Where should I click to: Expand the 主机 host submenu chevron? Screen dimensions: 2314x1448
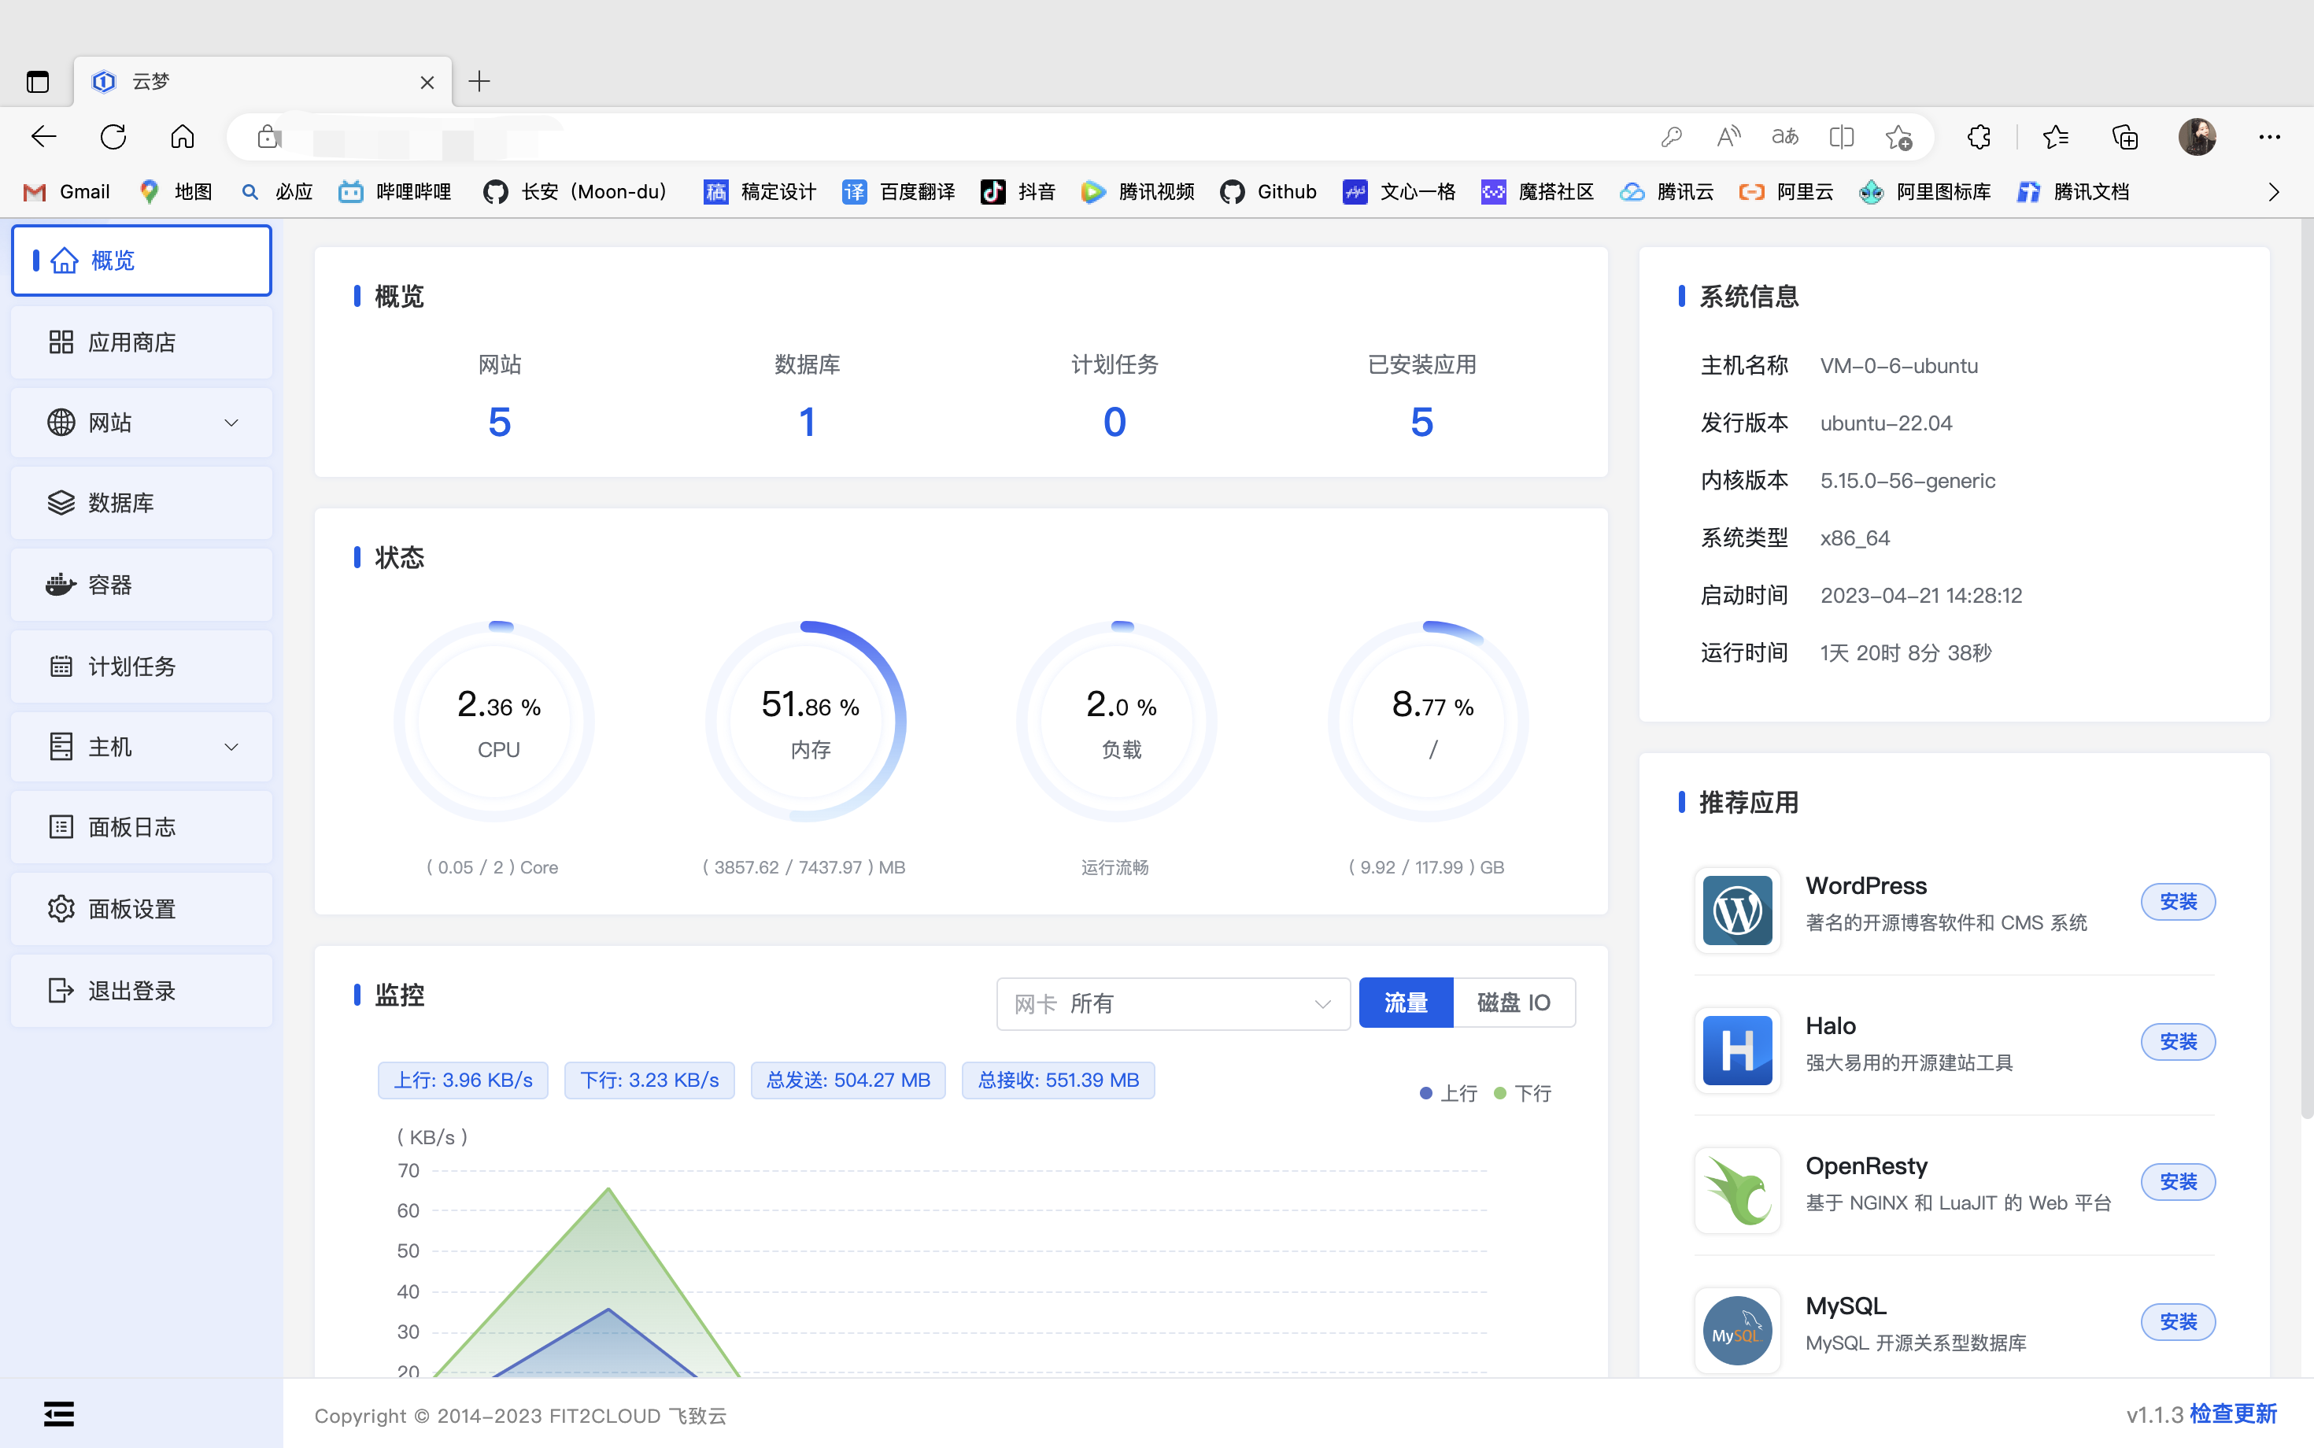[231, 746]
